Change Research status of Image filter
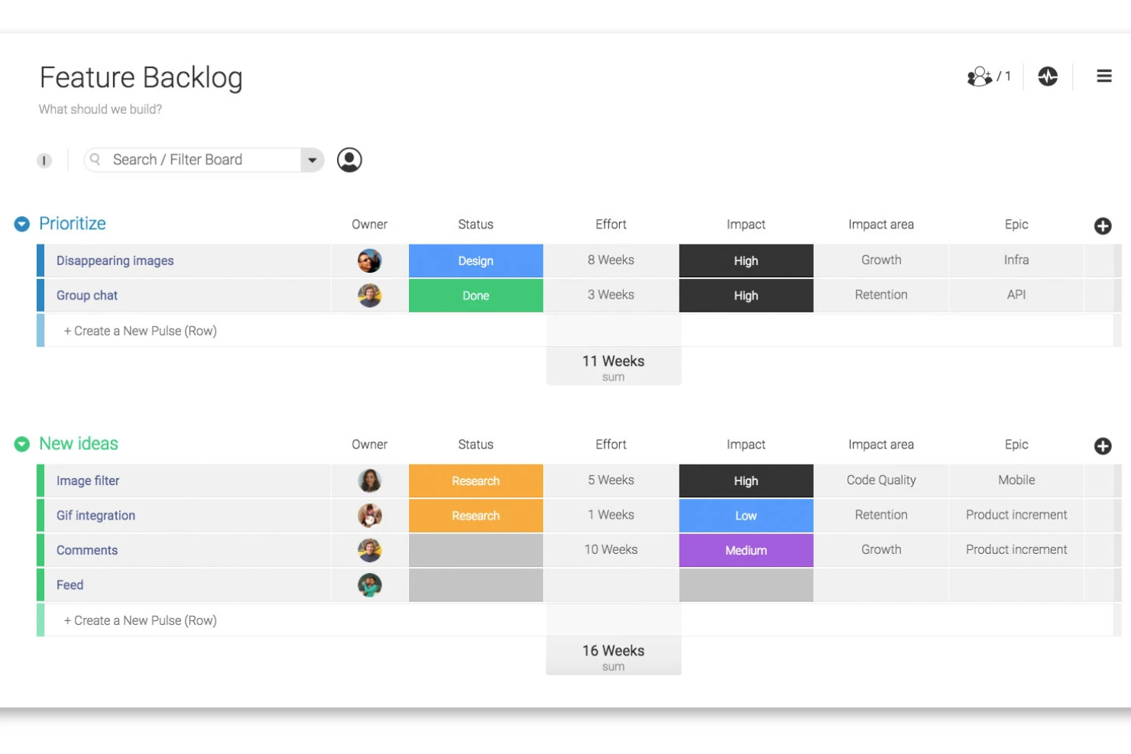1131x754 pixels. point(476,481)
